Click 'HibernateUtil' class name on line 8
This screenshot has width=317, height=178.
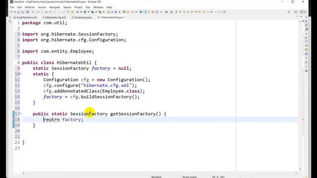point(74,63)
